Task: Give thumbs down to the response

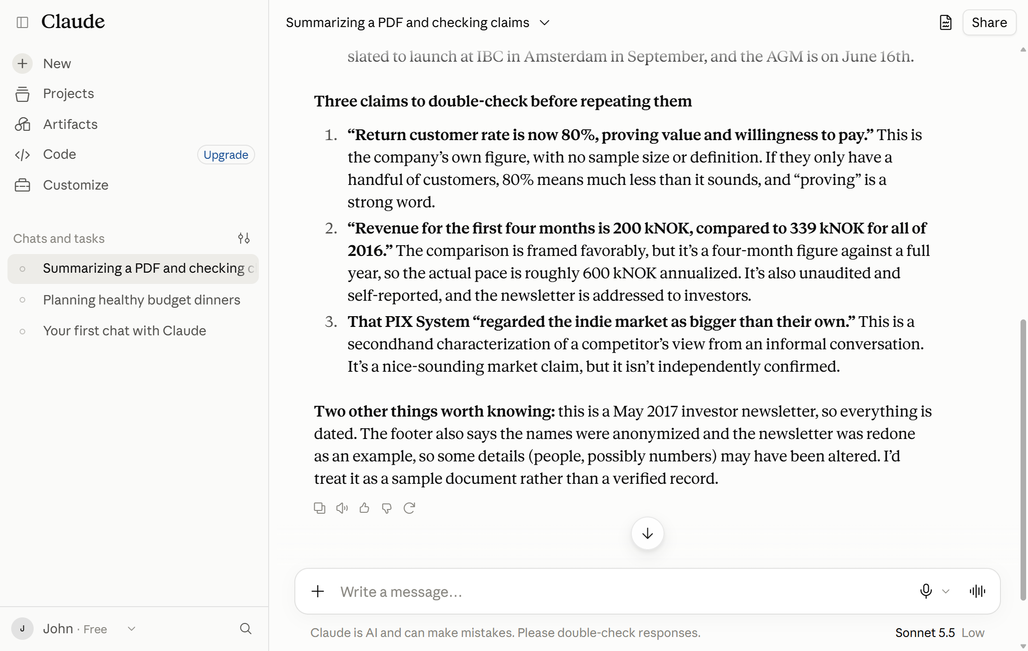Action: (387, 508)
